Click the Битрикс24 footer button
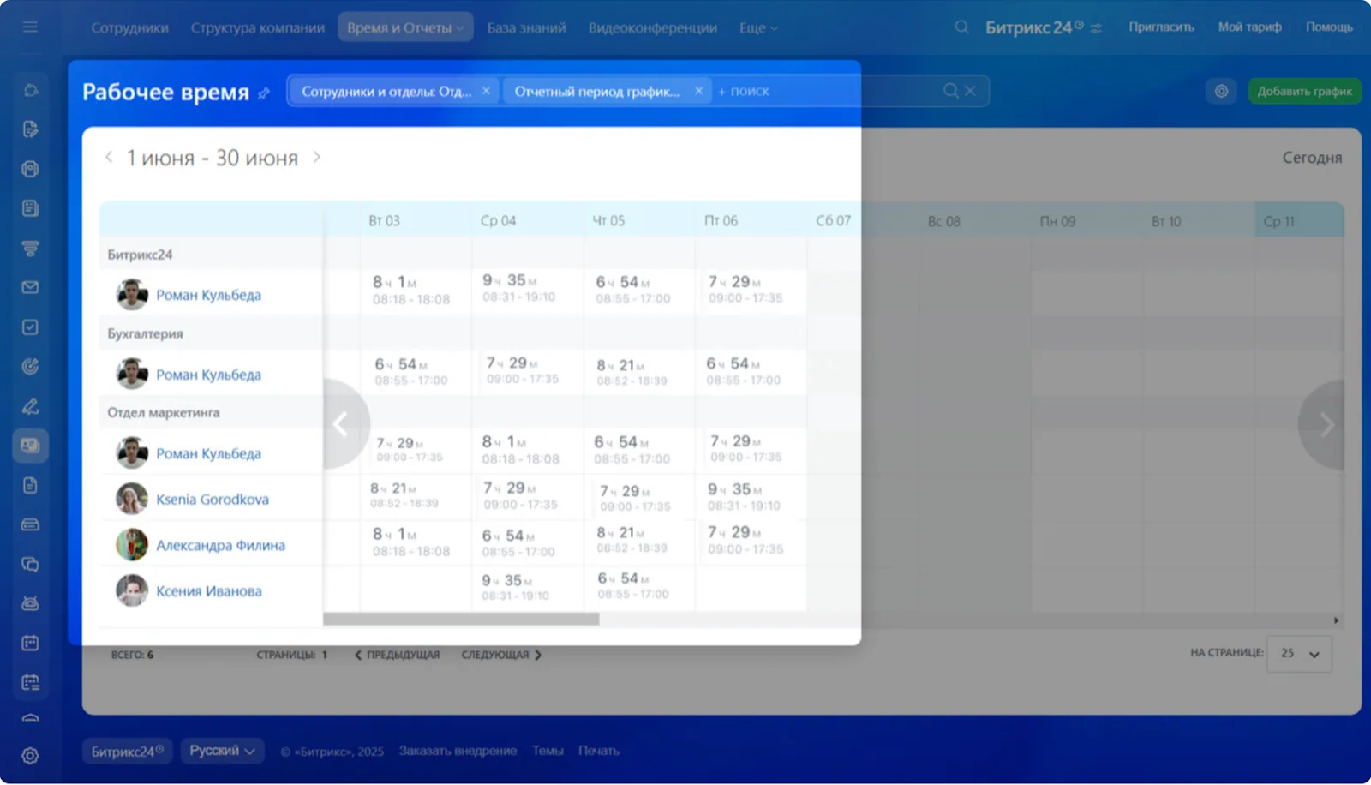This screenshot has height=785, width=1371. [x=128, y=751]
